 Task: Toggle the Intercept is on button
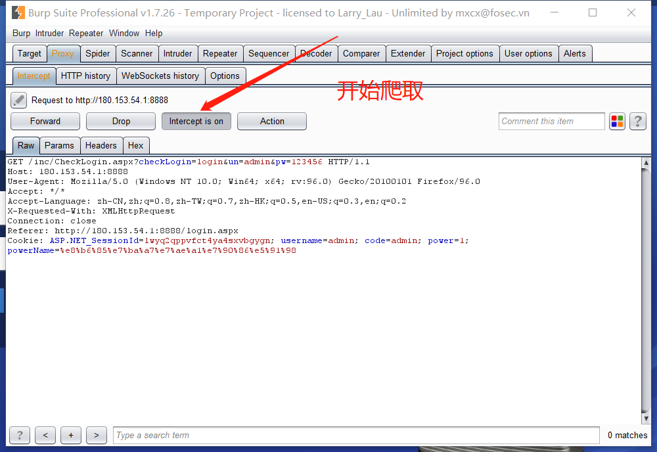pyautogui.click(x=196, y=121)
